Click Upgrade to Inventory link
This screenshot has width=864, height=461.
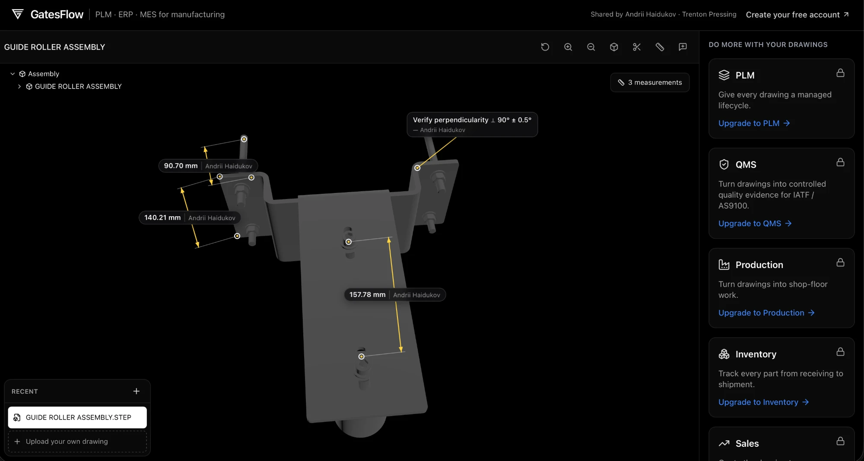[x=763, y=402]
